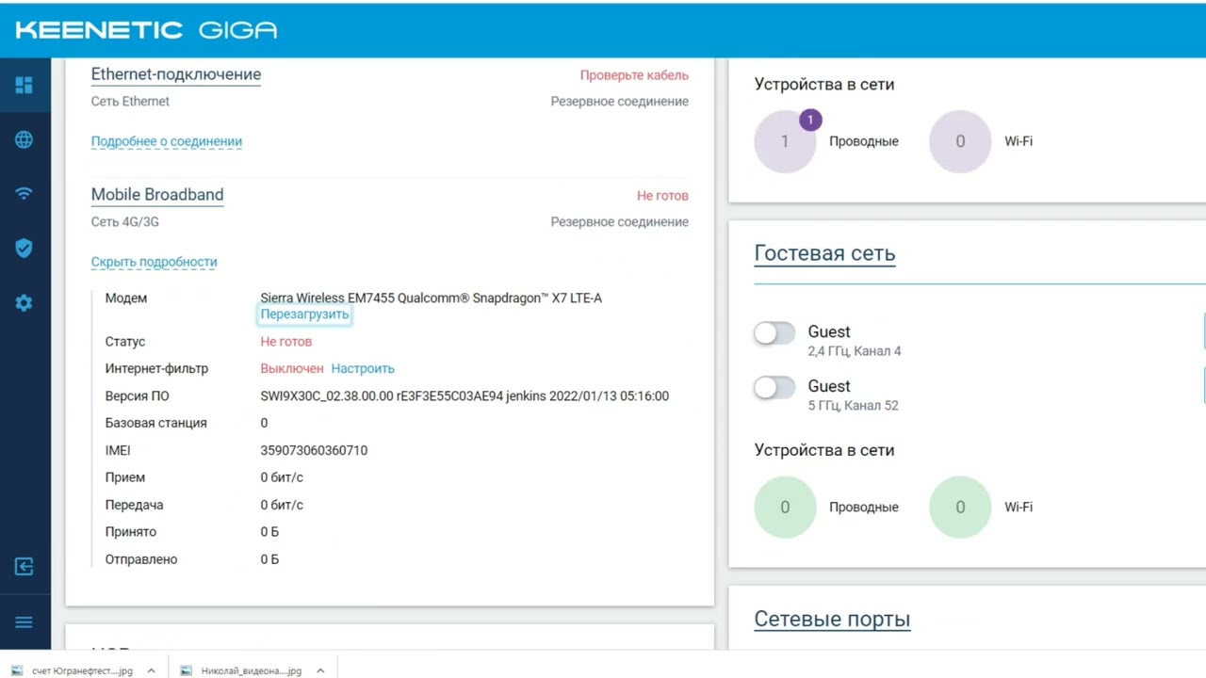The image size is (1206, 678).
Task: Click the 5 ГГц, Канал 52 text
Action: [x=853, y=406]
